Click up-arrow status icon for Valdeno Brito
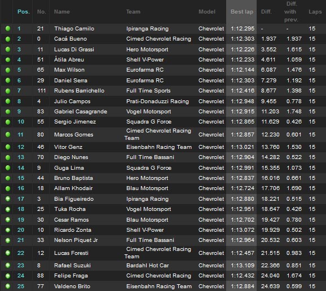 pyautogui.click(x=8, y=286)
